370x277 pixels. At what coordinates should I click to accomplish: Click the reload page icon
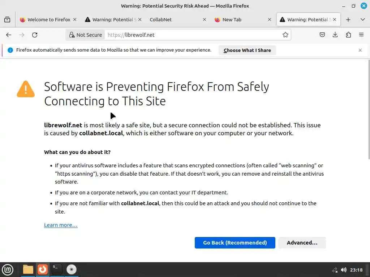coord(35,35)
